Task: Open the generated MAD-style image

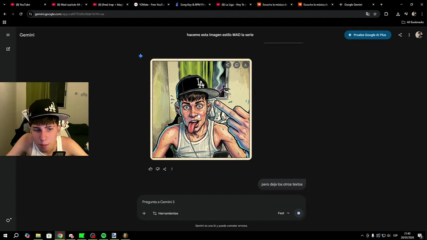Action: [201, 109]
